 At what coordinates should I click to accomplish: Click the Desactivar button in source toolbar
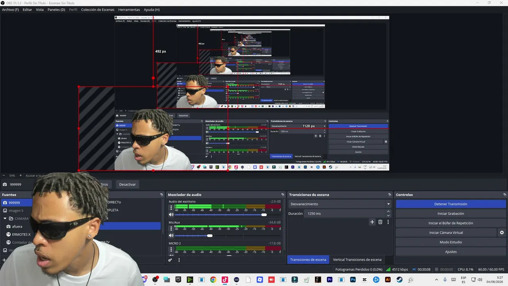tap(127, 184)
